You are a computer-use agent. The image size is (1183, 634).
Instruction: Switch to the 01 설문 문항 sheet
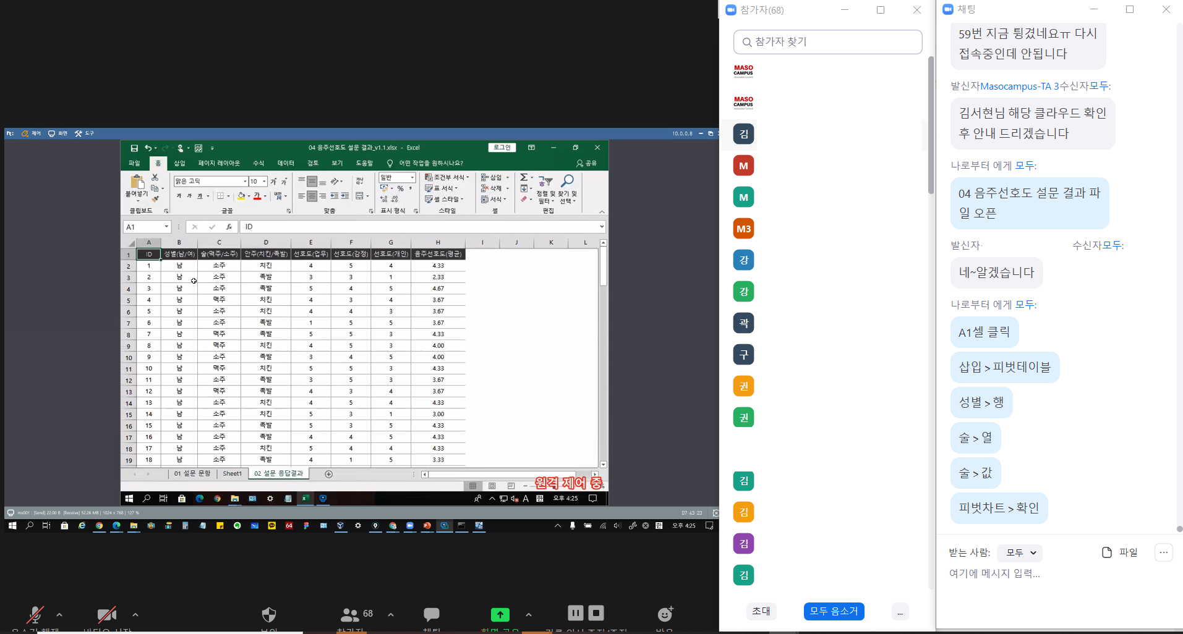[x=192, y=473]
